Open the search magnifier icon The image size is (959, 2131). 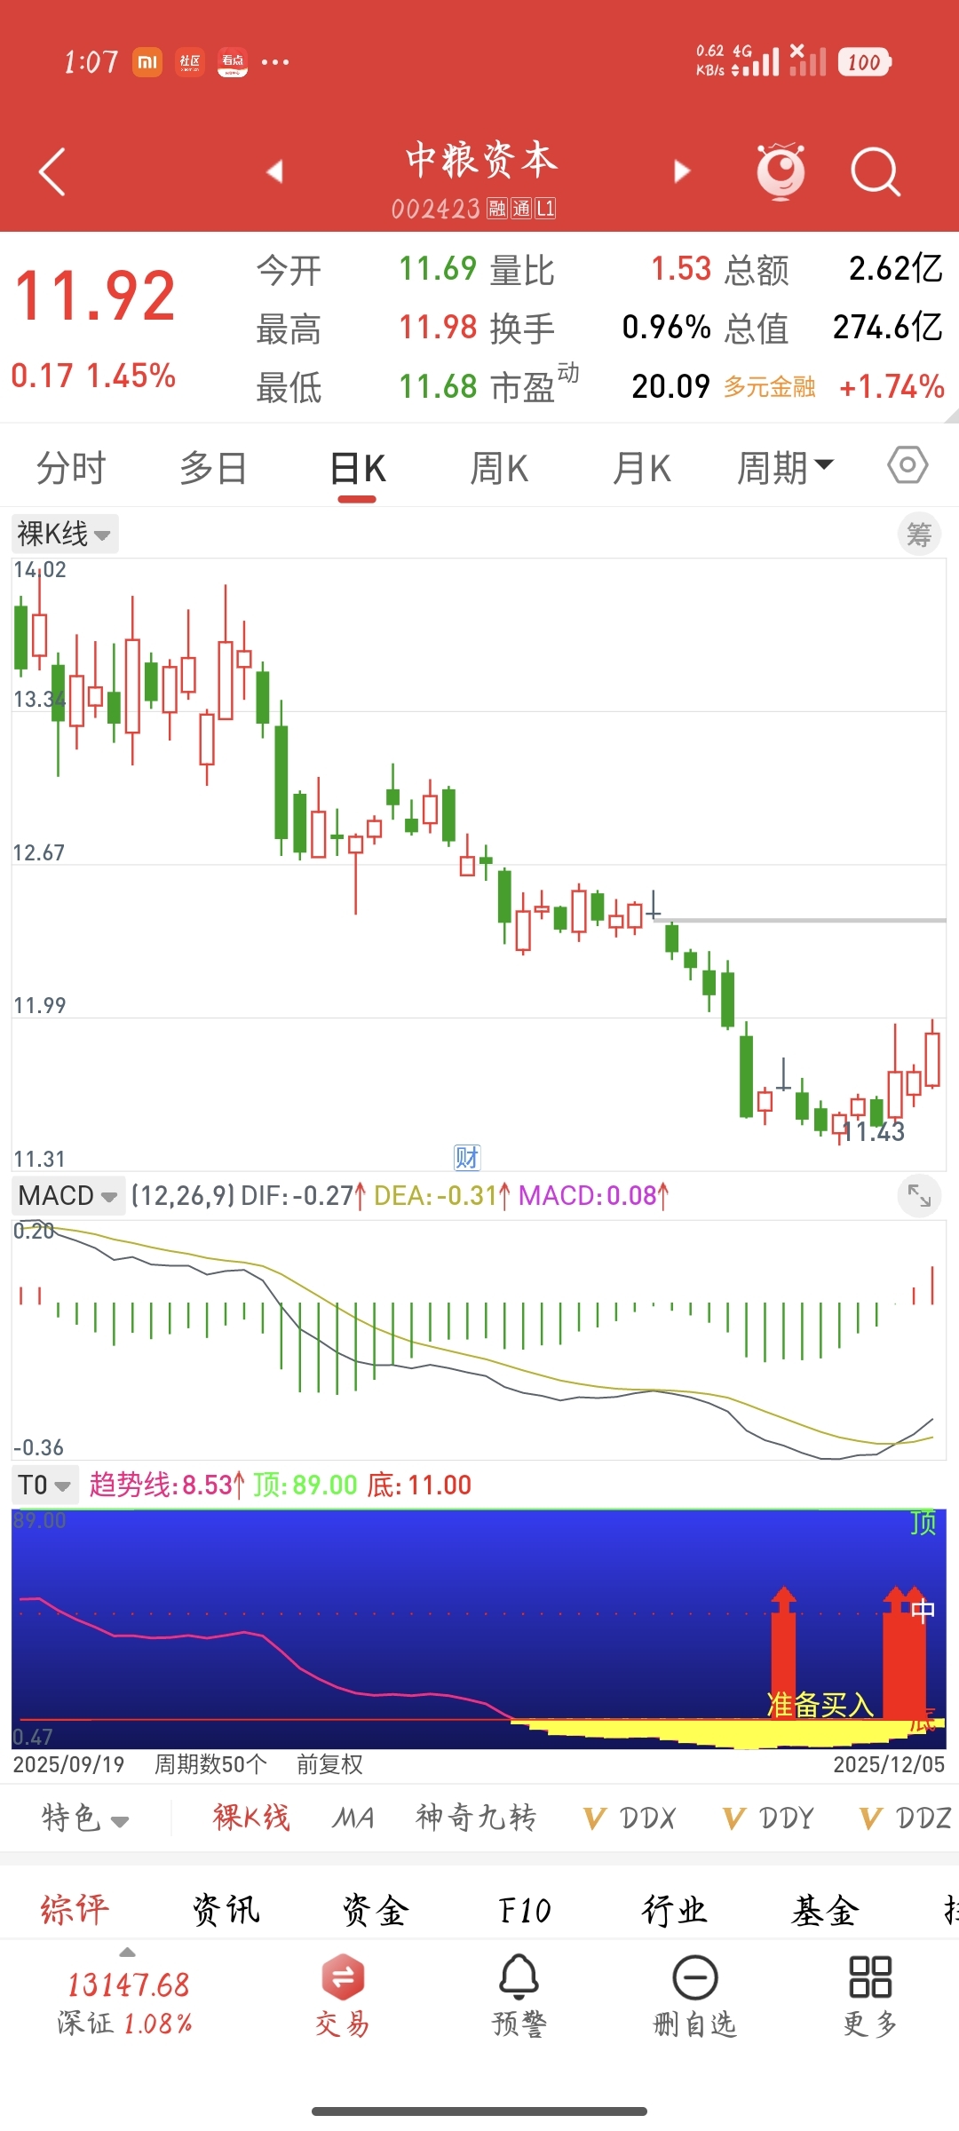point(876,171)
